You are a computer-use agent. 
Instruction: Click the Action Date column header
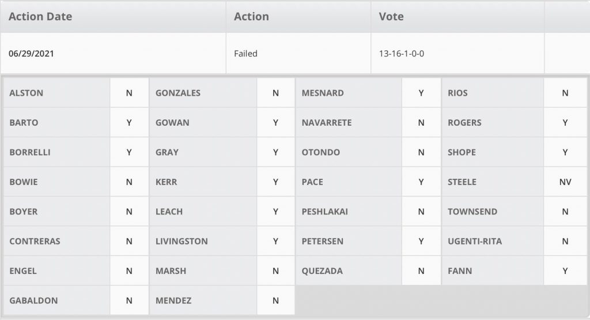coord(40,17)
